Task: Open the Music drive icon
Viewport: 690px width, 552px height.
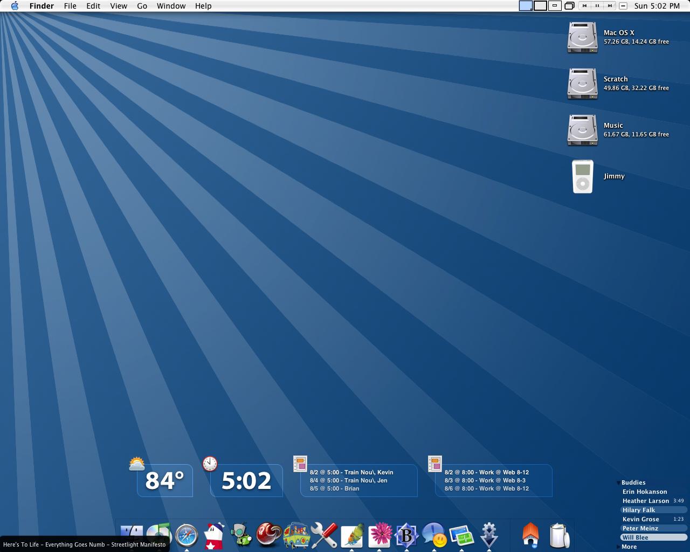Action: click(x=582, y=130)
